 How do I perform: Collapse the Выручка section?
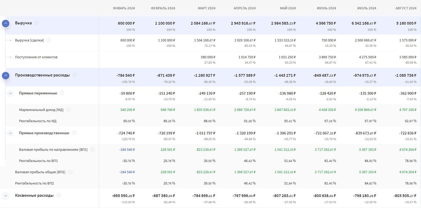tap(6, 24)
